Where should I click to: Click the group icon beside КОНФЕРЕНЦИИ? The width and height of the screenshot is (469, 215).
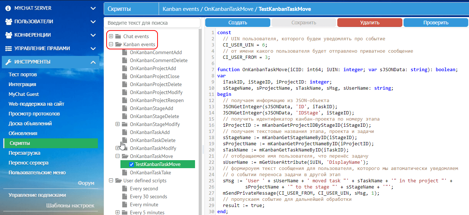pos(8,35)
